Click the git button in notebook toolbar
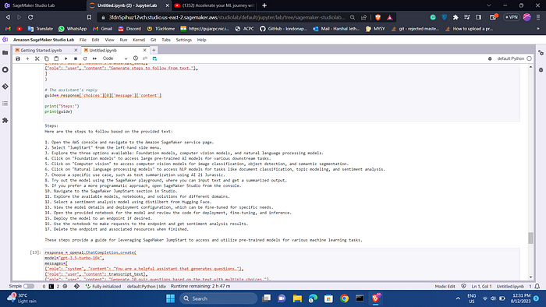Viewport: 546px width, 307px height. [145, 58]
